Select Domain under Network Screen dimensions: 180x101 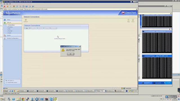click(x=10, y=31)
